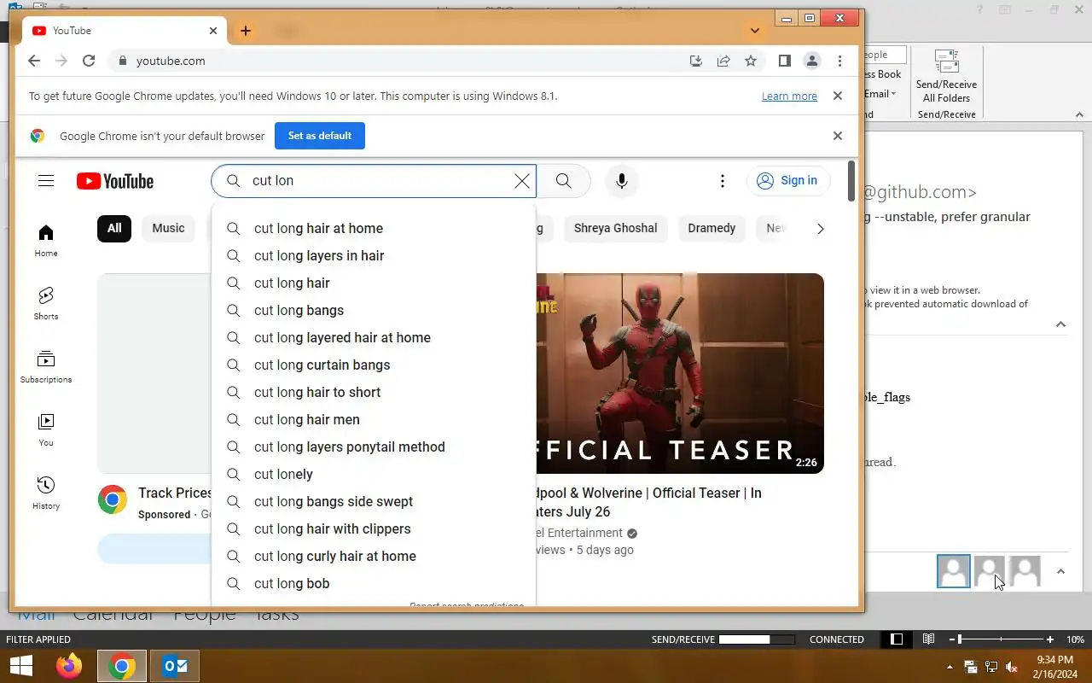Select third contact photo in Outlook people pane
The height and width of the screenshot is (683, 1092).
click(x=1025, y=571)
